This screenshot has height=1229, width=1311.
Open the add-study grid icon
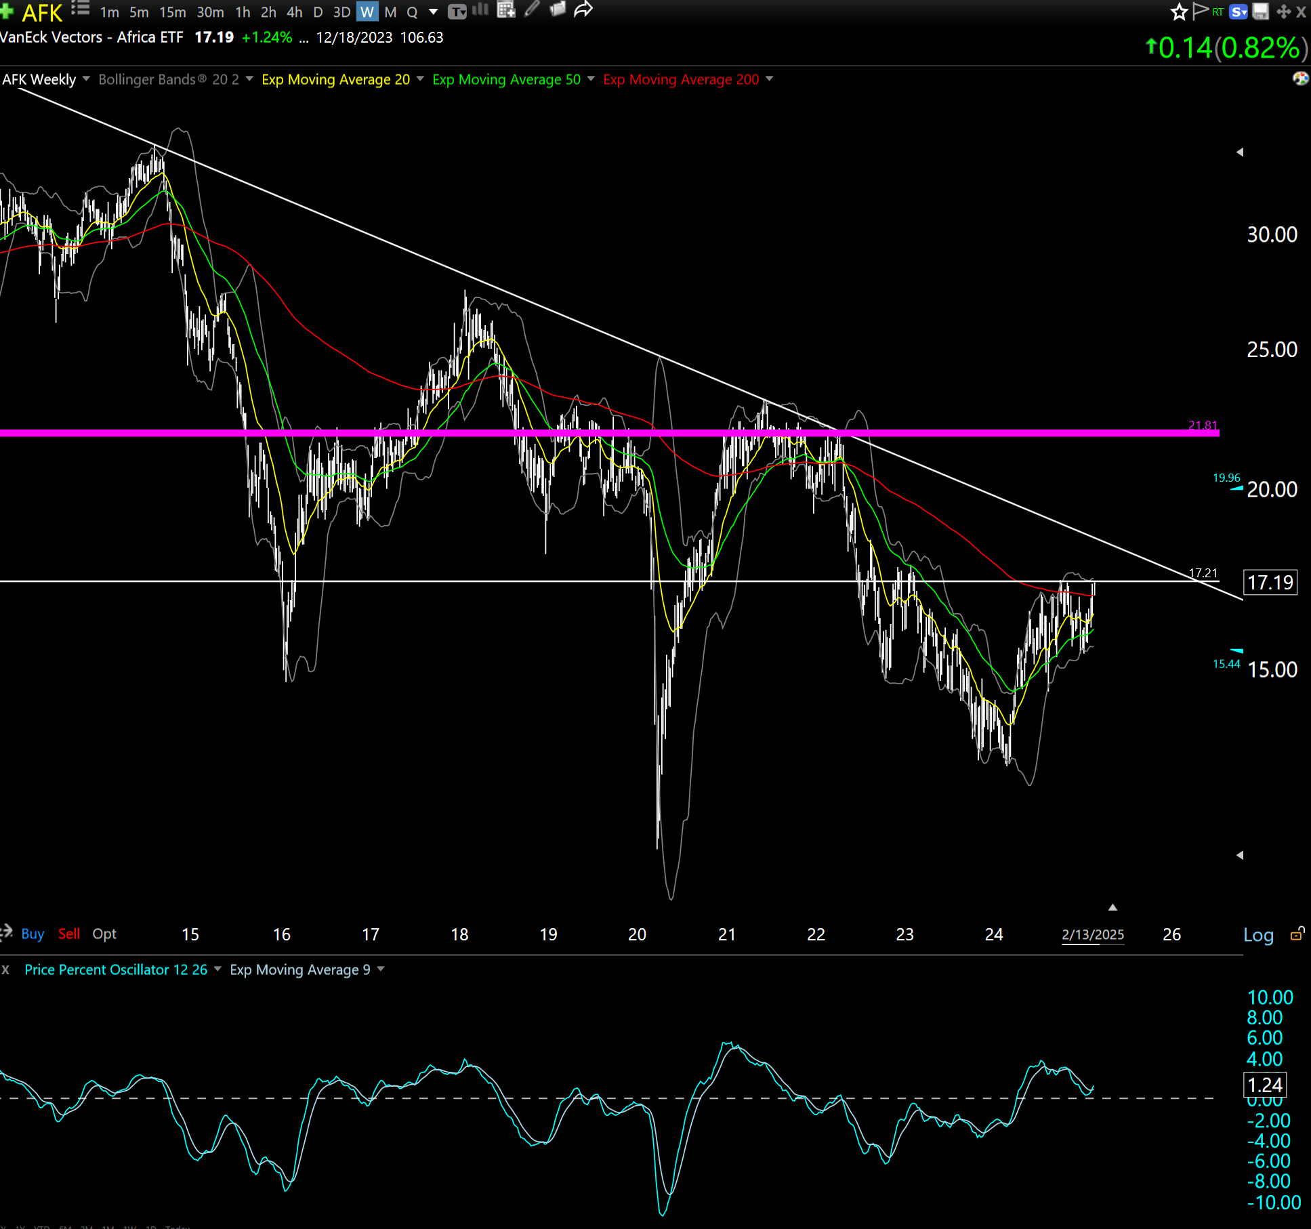pyautogui.click(x=505, y=9)
